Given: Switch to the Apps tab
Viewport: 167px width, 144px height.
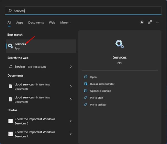Looking at the screenshot, I should click(x=19, y=23).
